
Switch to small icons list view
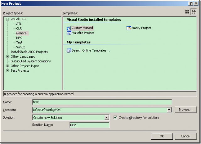193,12
